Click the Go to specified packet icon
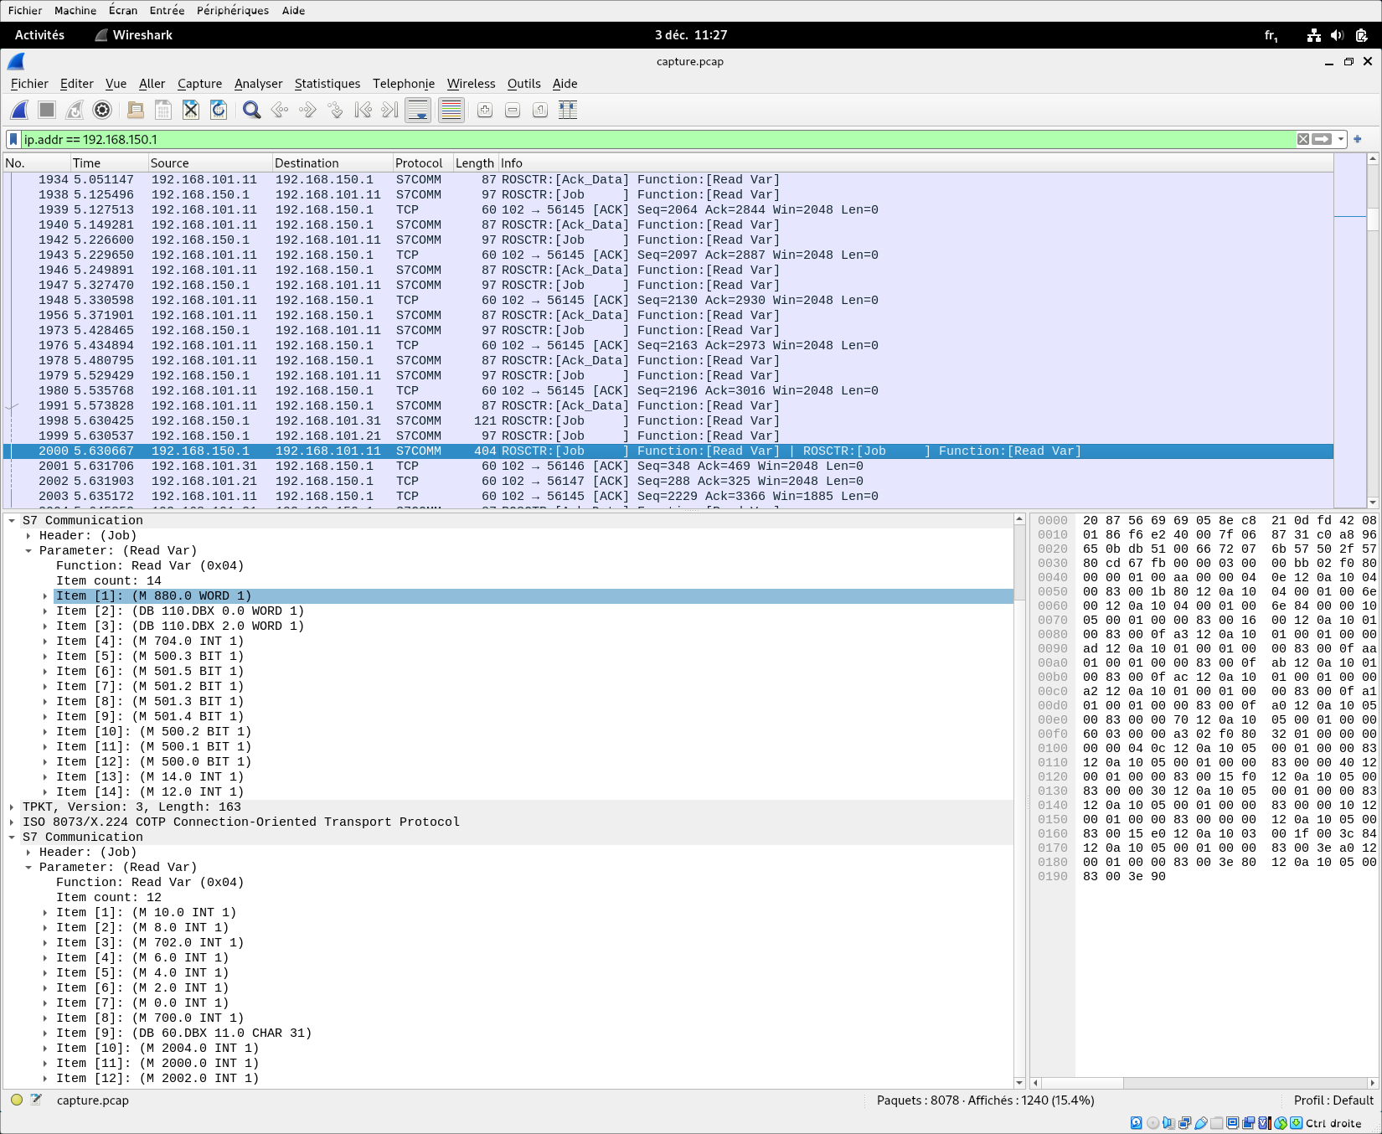Screen dimensions: 1382x1134 [335, 110]
